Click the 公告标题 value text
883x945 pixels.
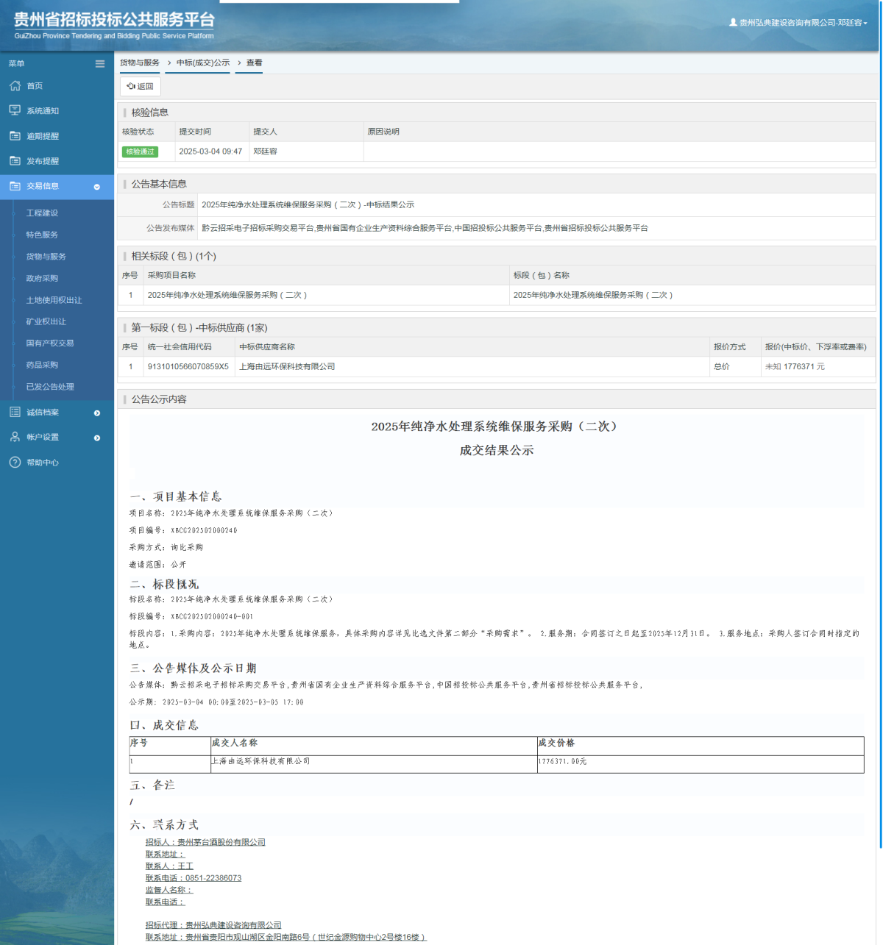coord(308,205)
